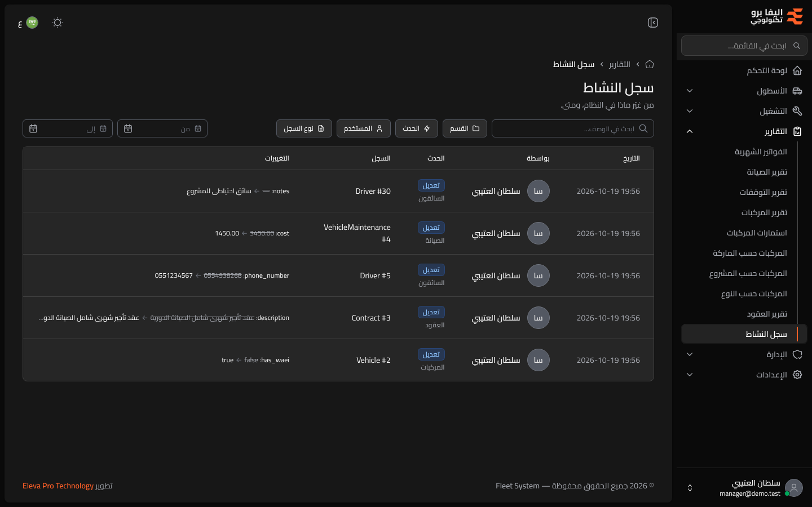Open the user account switcher chevrons
The image size is (812, 507).
(690, 488)
